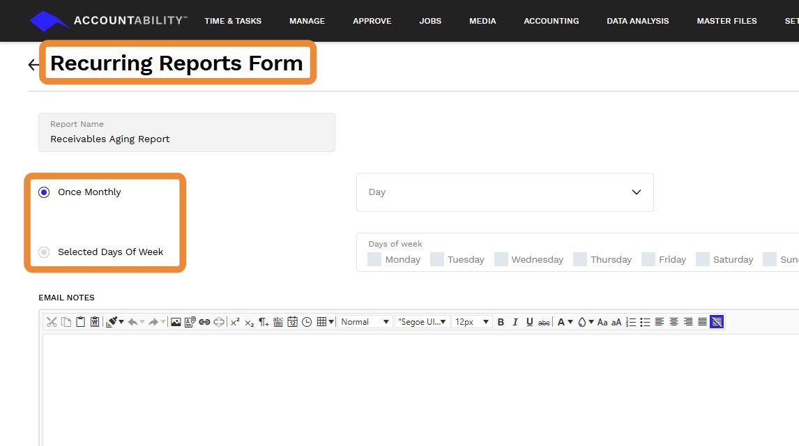
Task: Insert a bulleted list
Action: pyautogui.click(x=645, y=322)
